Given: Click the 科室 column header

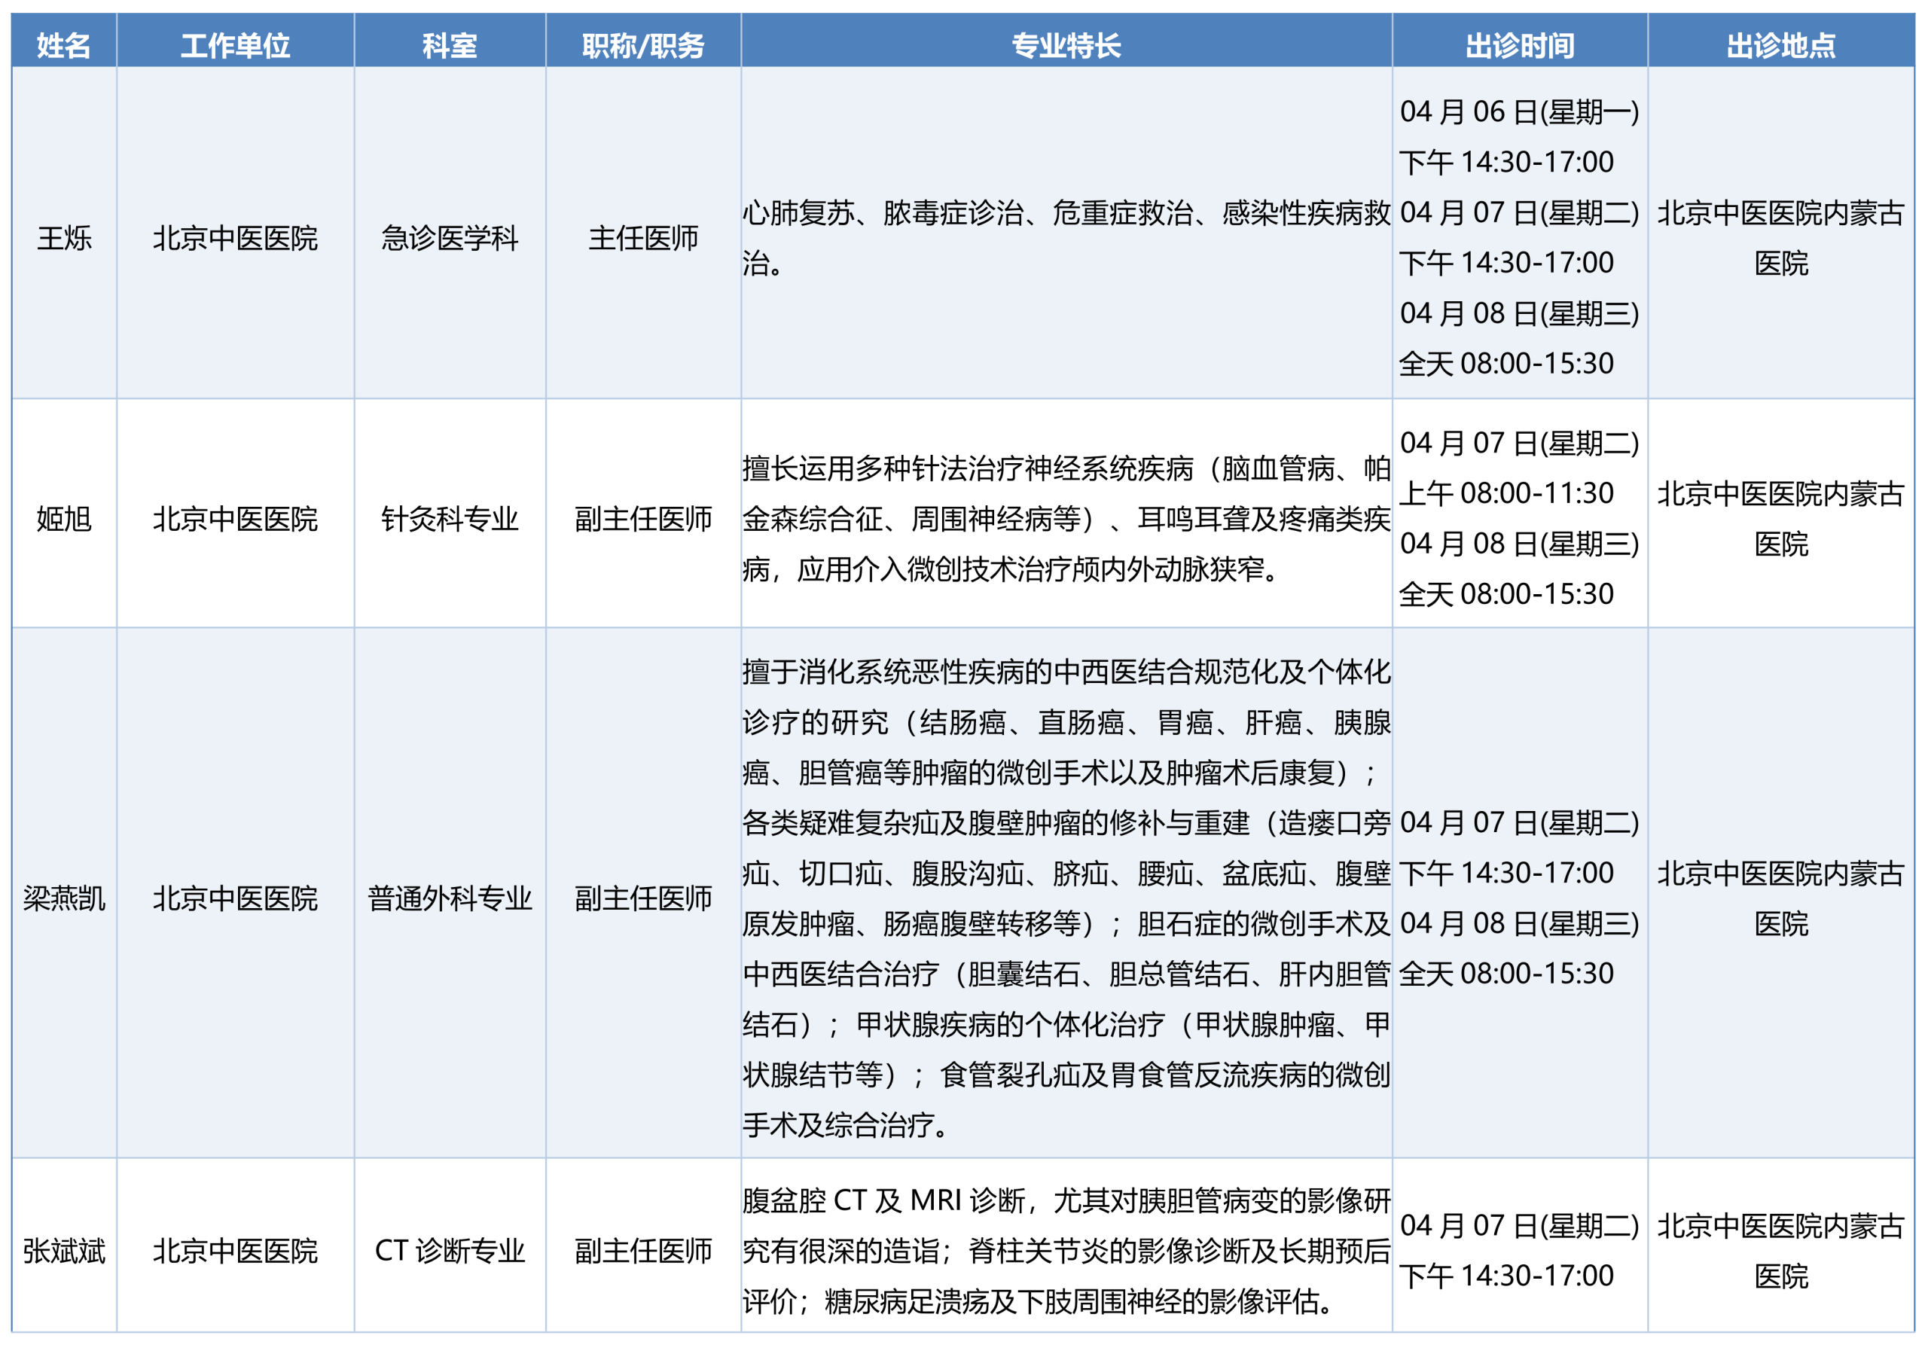Looking at the screenshot, I should tap(450, 45).
